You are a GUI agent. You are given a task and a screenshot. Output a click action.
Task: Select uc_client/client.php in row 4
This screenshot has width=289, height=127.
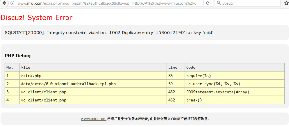pyautogui.click(x=93, y=100)
